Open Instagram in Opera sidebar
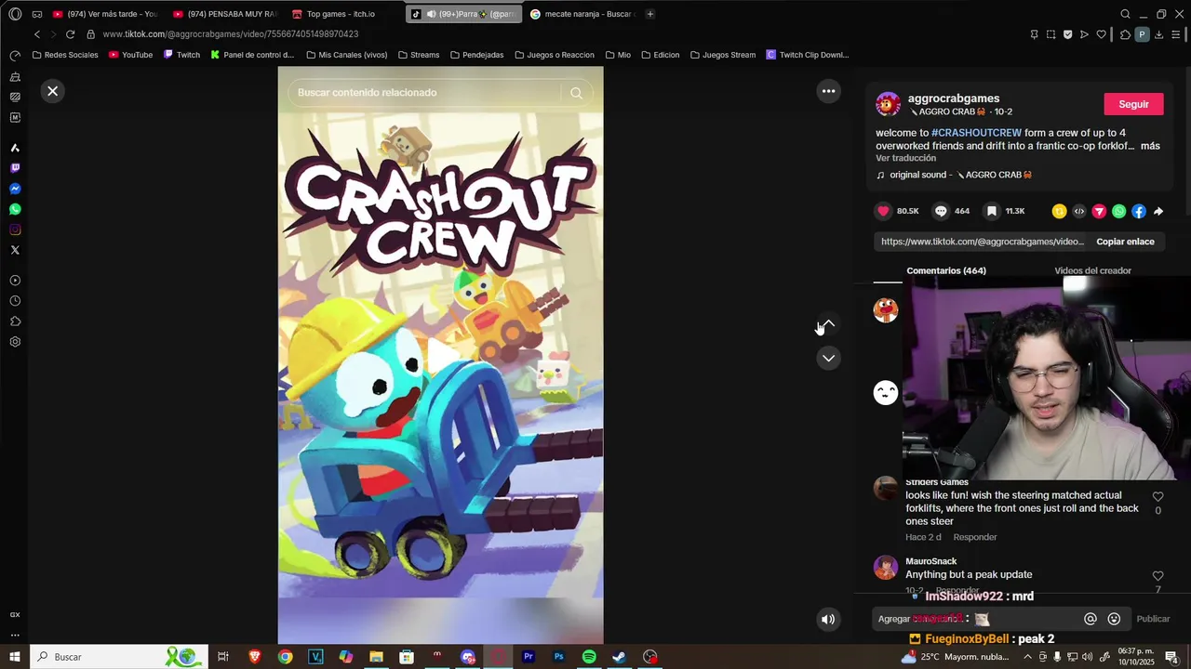The height and width of the screenshot is (669, 1191). click(15, 230)
